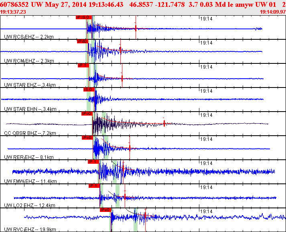Viewport: 286px width, 232px height.
Task: Click the UW RER EHZ -- 8.1km label
Action: pos(29,157)
